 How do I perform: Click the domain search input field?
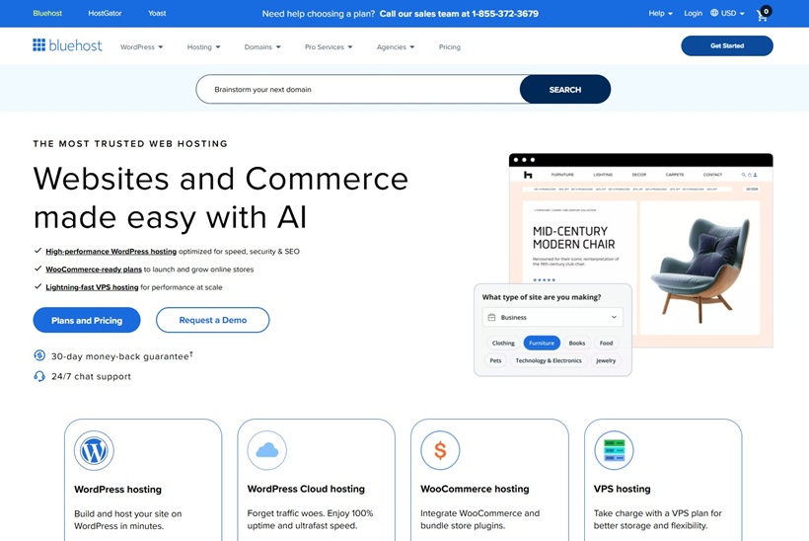click(x=358, y=89)
